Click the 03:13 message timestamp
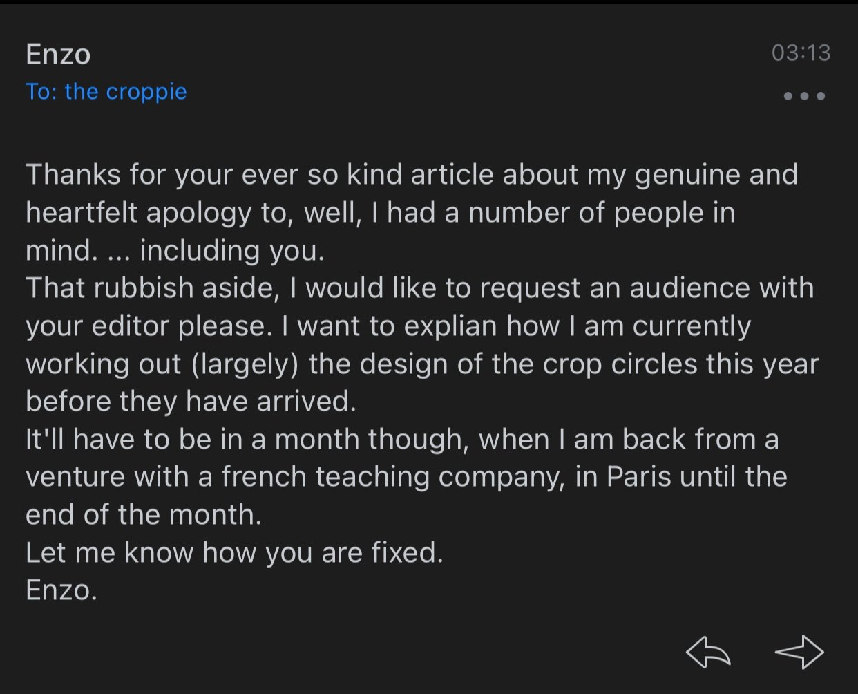858x694 pixels. 801,53
